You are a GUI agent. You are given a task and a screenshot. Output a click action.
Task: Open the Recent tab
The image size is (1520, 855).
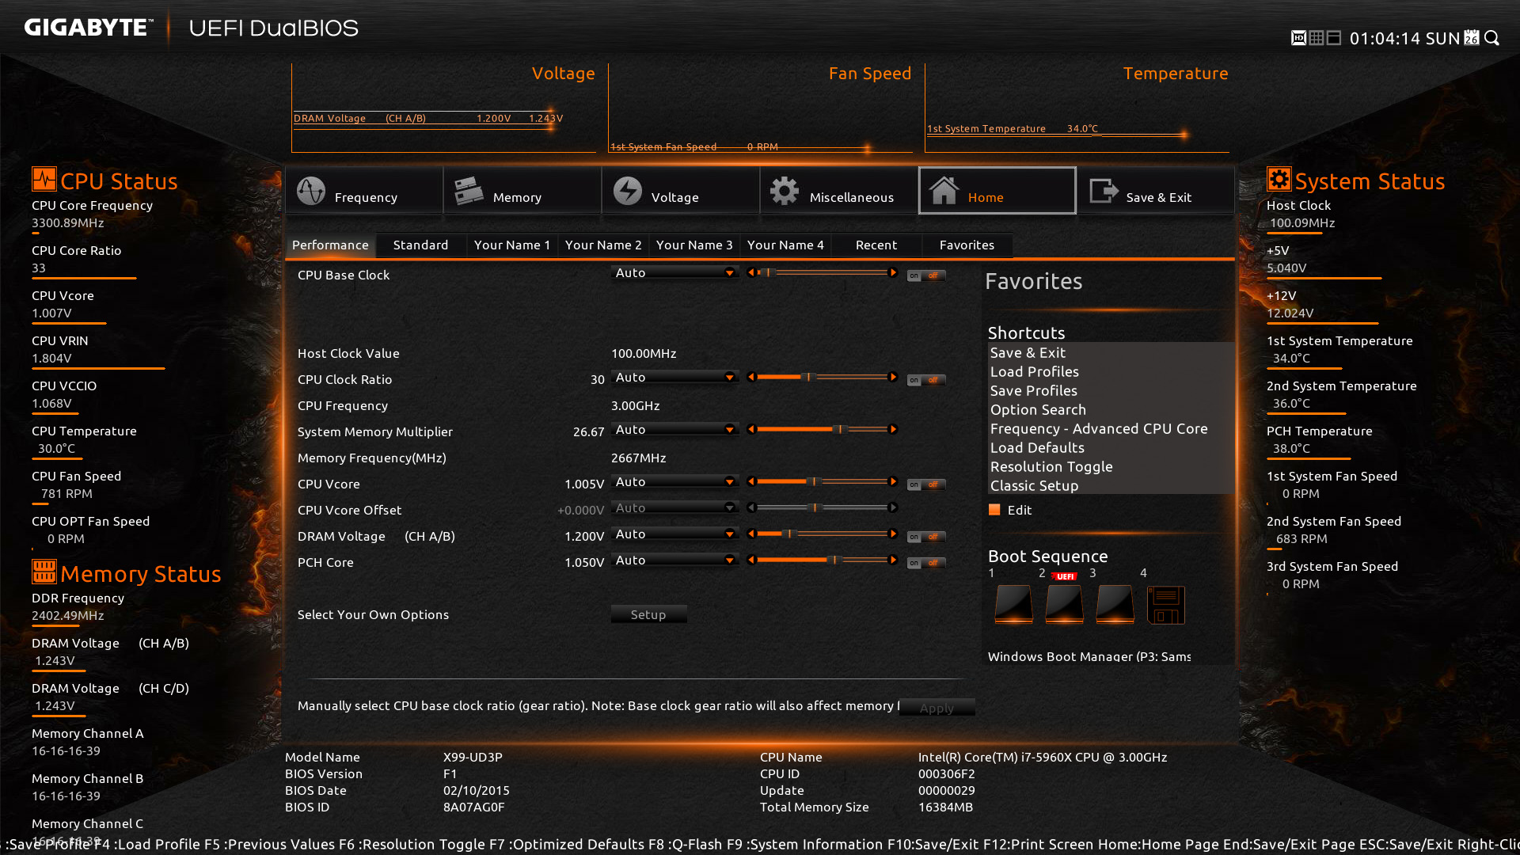pyautogui.click(x=876, y=245)
